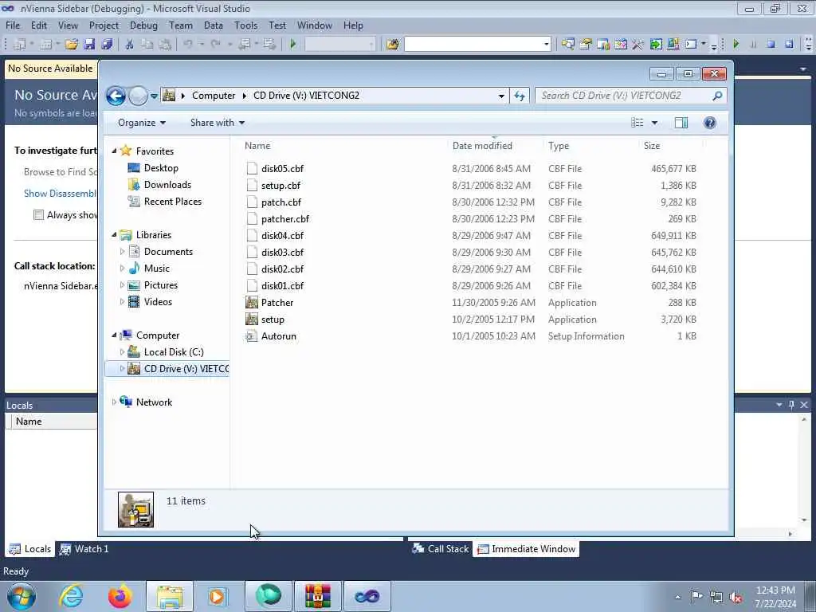Screen dimensions: 816x612
Task: Switch to the Locals tab
Action: pyautogui.click(x=30, y=548)
